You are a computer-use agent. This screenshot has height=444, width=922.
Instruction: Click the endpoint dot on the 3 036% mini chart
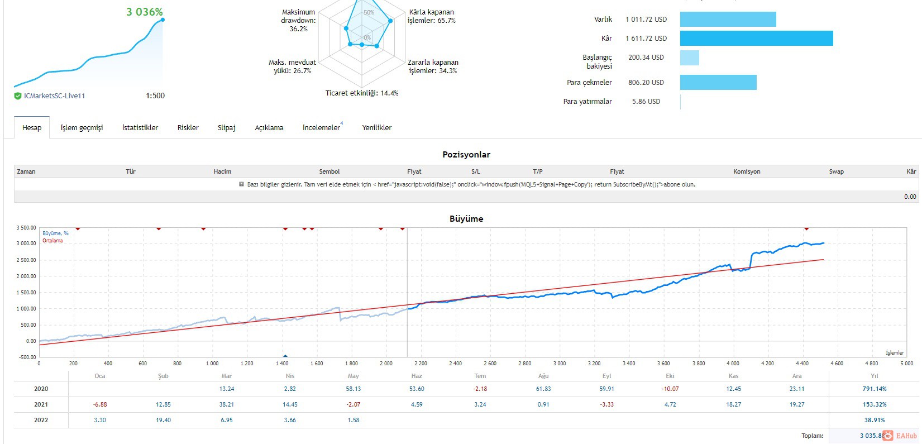(x=163, y=20)
